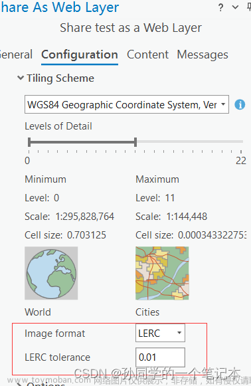The height and width of the screenshot is (386, 251).
Task: Click the 'Level: 0' minimum text
Action: coord(42,198)
